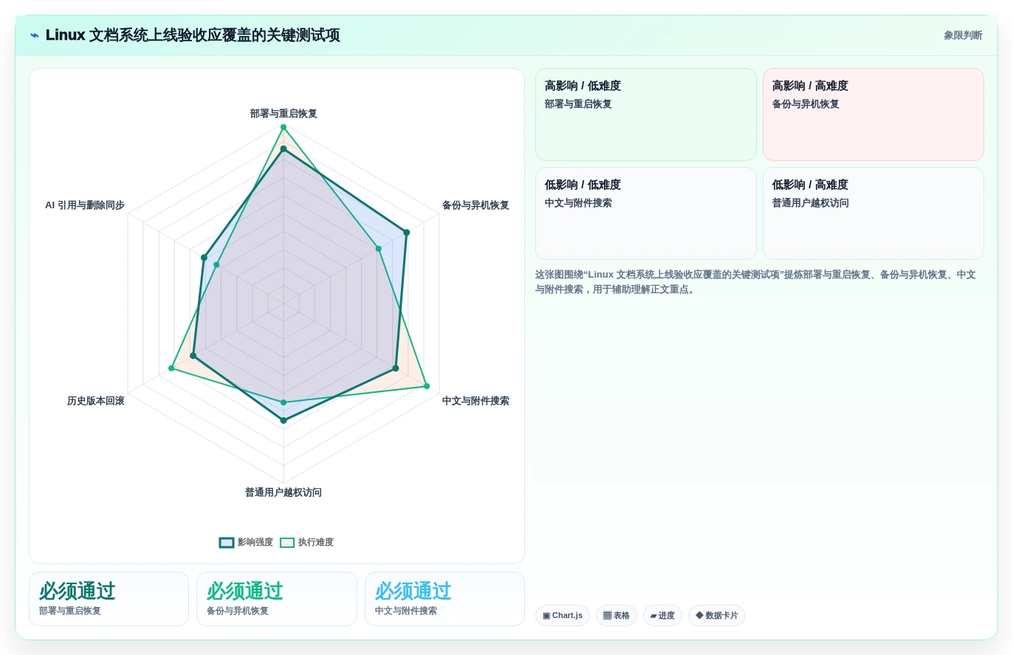Screen dimensions: 1013x655
Task: Click radar axis label 备份与异机恢复
Action: pos(475,205)
